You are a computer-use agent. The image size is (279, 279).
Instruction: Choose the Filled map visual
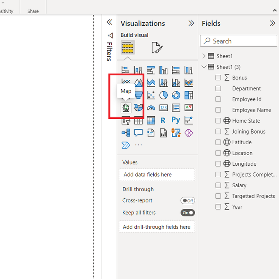click(138, 108)
